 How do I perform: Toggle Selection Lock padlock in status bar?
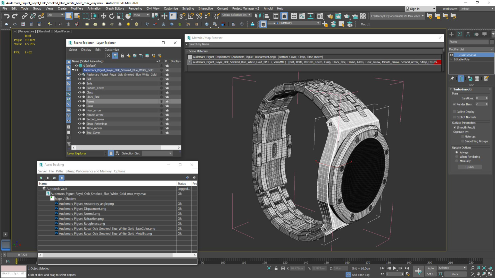[x=276, y=268]
